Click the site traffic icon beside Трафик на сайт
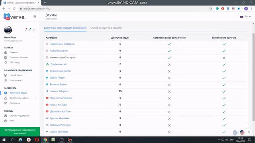Viewport: 255px width, 143px height. (x=47, y=64)
